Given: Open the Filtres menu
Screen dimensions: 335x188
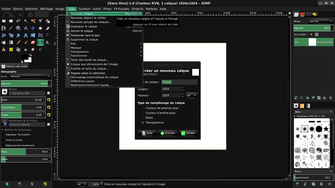Looking at the screenshot, I should (107, 9).
